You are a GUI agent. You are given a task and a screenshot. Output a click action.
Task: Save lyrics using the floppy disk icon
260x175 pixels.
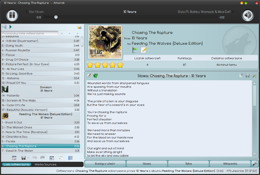(x=248, y=76)
